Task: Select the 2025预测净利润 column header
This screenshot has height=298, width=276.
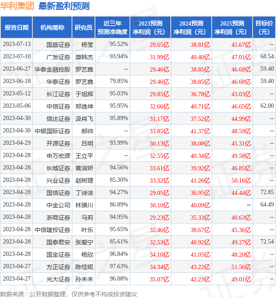Action: click(232, 28)
